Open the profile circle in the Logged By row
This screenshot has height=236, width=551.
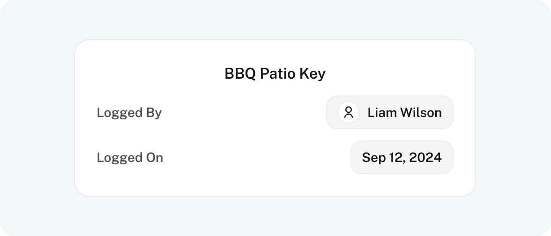[x=348, y=112]
